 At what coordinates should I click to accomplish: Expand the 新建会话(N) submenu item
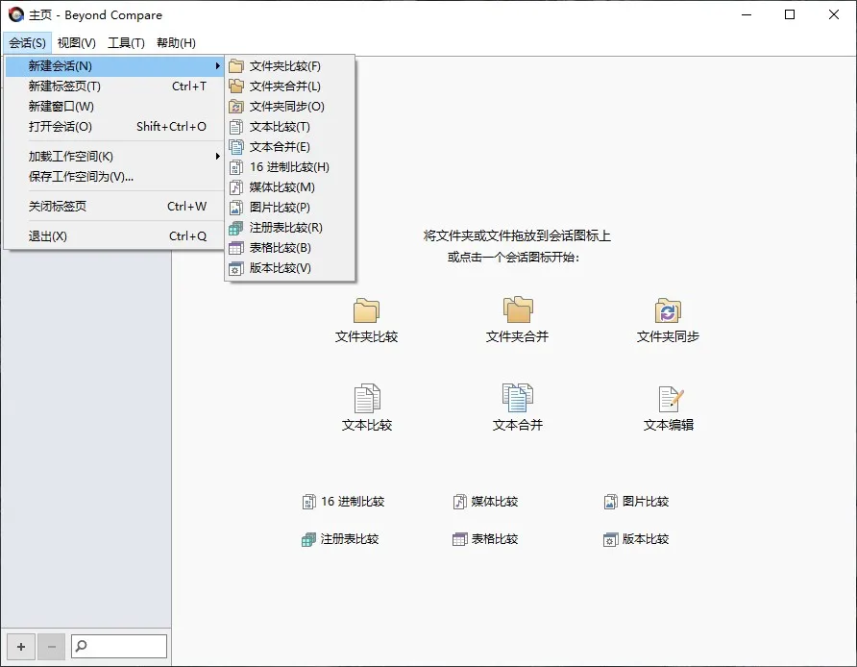point(114,66)
